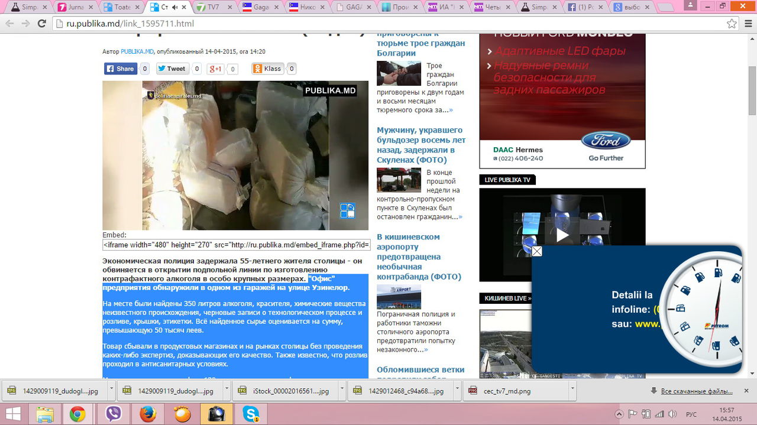Open the orange app next to Firefox

click(x=182, y=414)
